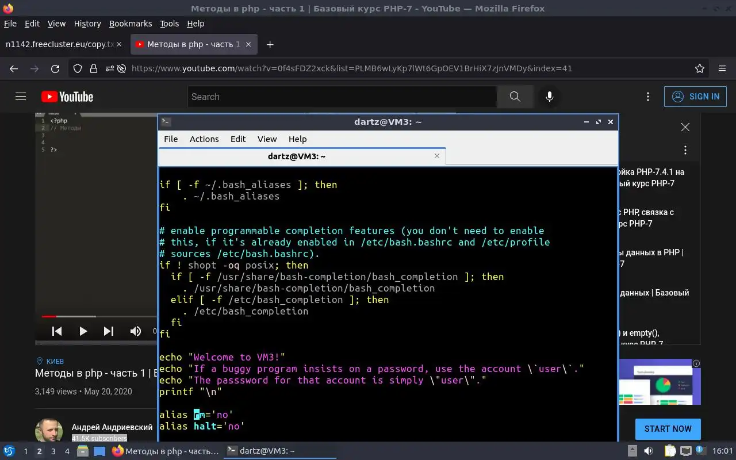This screenshot has height=460, width=736.
Task: Open Firefox tracking protection shield
Action: pos(78,68)
